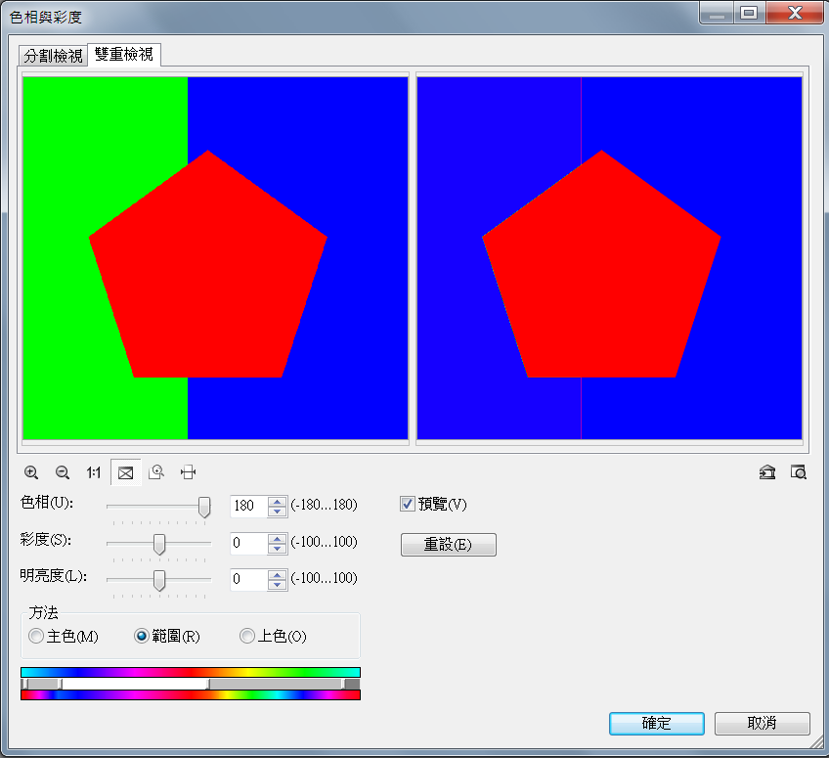Screen dimensions: 829x758
Task: Increase 色相 value with up arrow
Action: pos(277,501)
